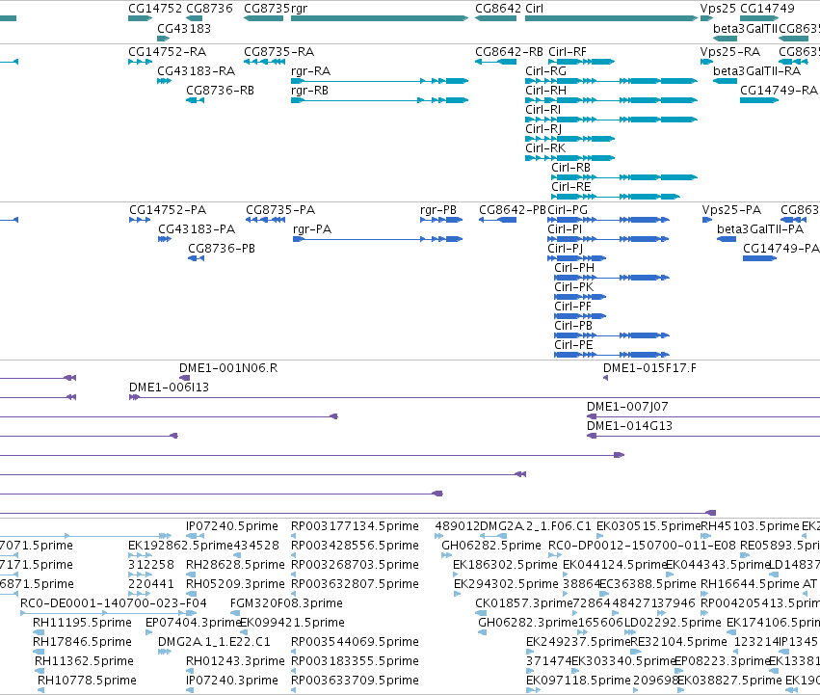Select the RC0-DE0001-140700-023-F04 EST label
This screenshot has height=695, width=820.
coord(114,602)
